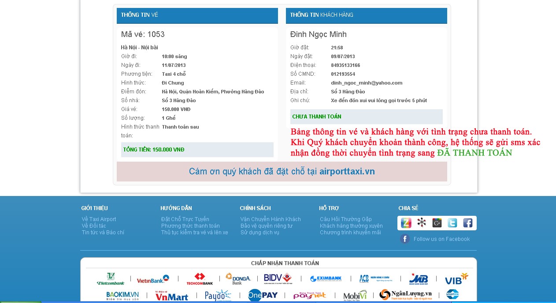View Chương trình khuyến mãi link
The image size is (556, 303).
[x=350, y=233]
